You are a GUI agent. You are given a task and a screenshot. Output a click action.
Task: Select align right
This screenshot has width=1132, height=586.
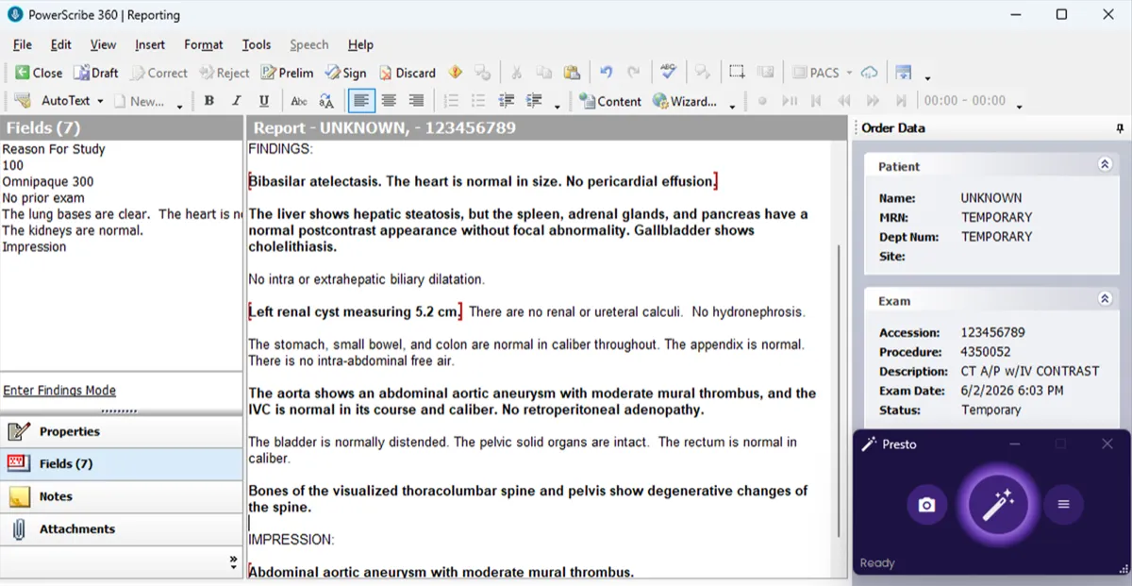pos(416,101)
